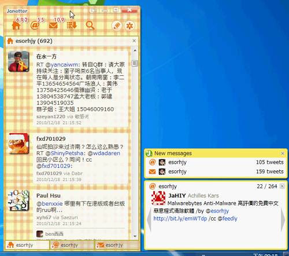Click scrollbar down arrow in timeline
The image size is (289, 256).
pyautogui.click(x=135, y=236)
